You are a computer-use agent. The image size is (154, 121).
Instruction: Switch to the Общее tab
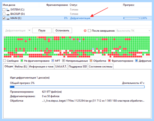tap(9, 66)
